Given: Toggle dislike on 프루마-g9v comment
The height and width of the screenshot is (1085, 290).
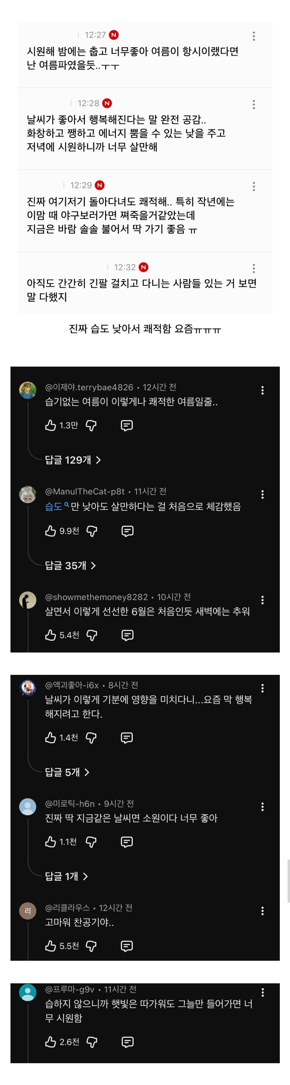Looking at the screenshot, I should pyautogui.click(x=92, y=1042).
